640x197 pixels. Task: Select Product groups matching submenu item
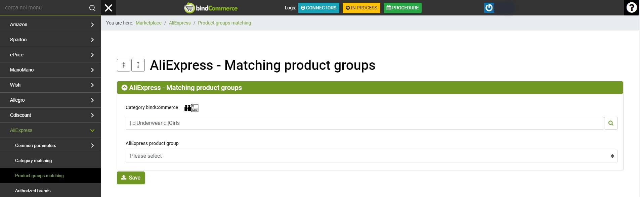click(x=50, y=176)
